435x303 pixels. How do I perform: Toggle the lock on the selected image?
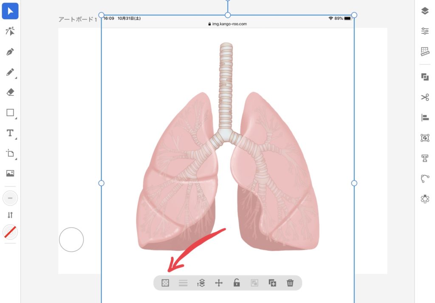(x=237, y=283)
